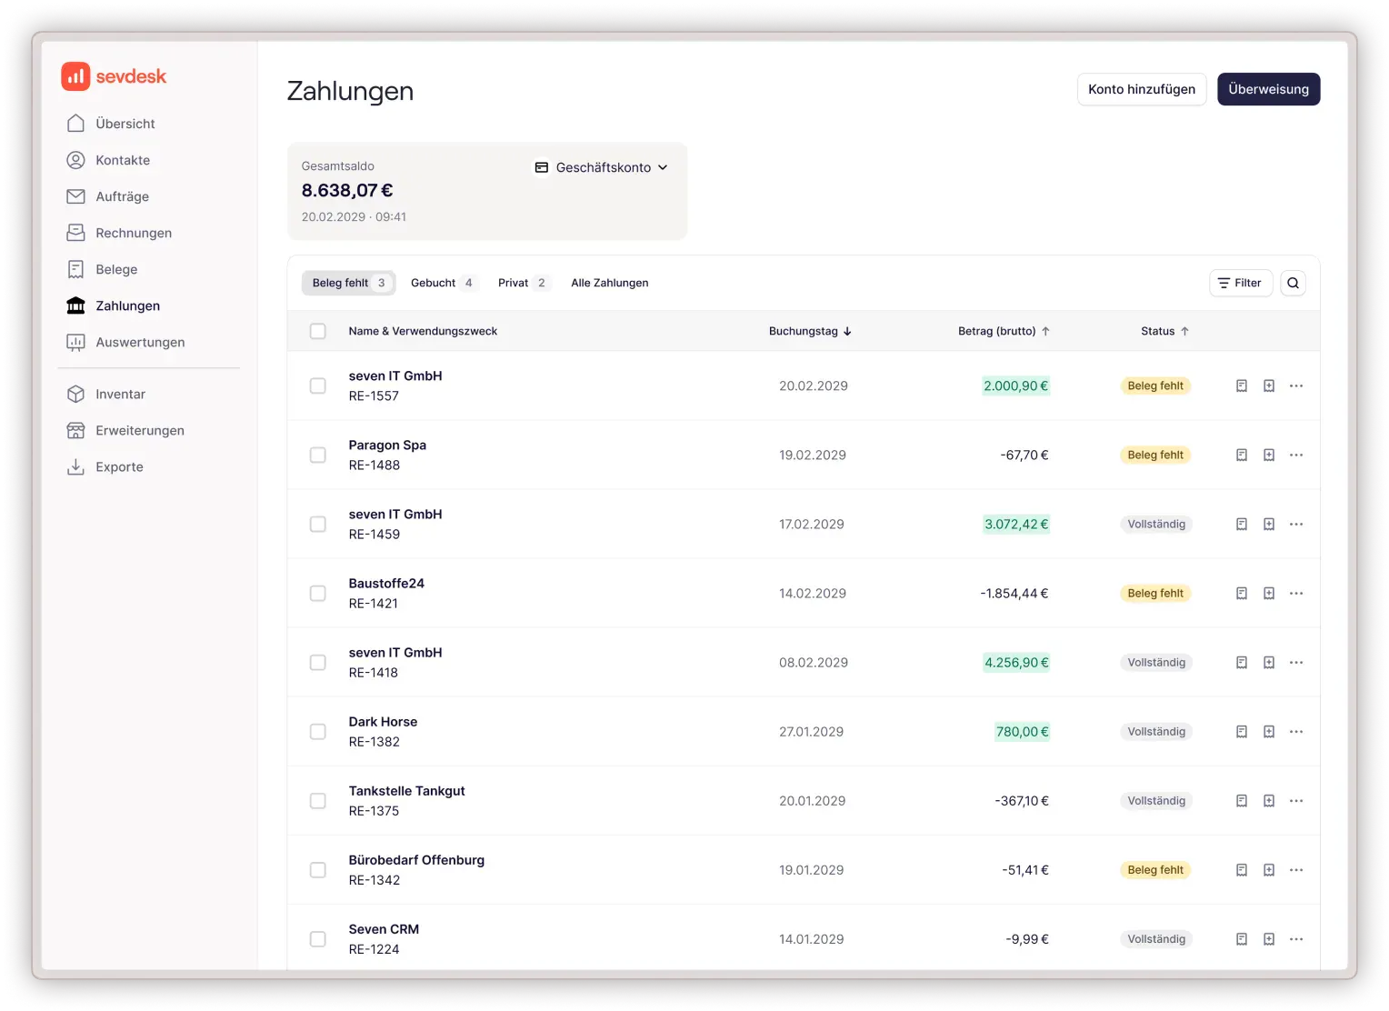Switch to the Gebucht tab
This screenshot has height=1011, width=1389.
point(442,283)
